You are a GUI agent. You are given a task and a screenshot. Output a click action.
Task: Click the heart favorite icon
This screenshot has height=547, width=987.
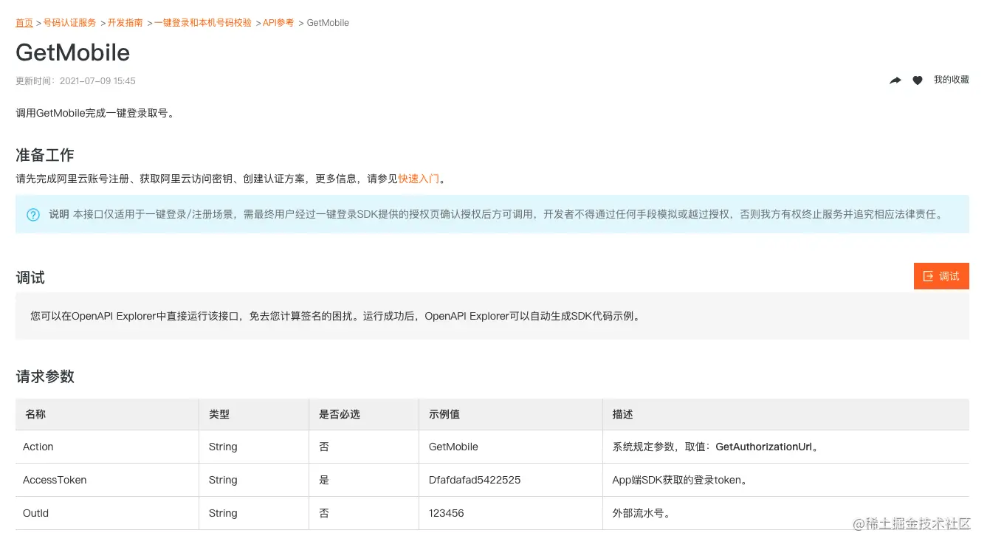(918, 80)
